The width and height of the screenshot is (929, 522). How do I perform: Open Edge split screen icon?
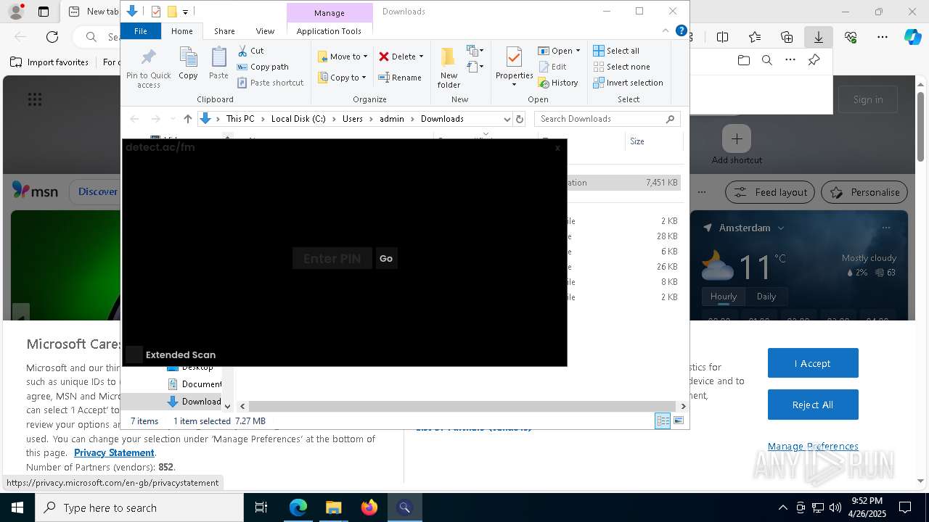pyautogui.click(x=722, y=37)
